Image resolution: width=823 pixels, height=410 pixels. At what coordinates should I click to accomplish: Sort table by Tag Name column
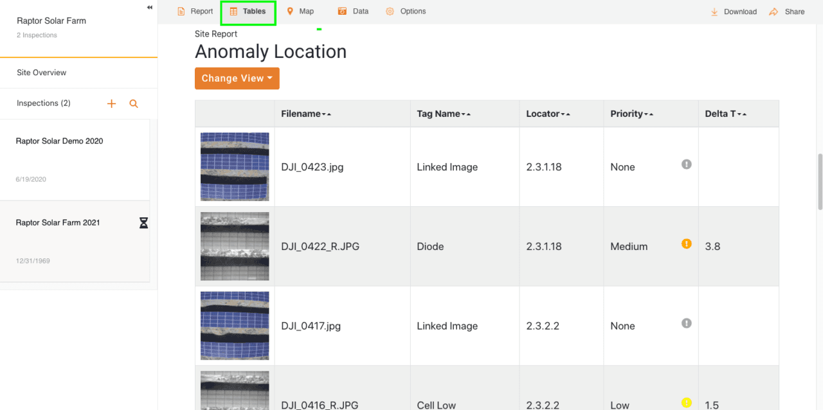(x=444, y=114)
